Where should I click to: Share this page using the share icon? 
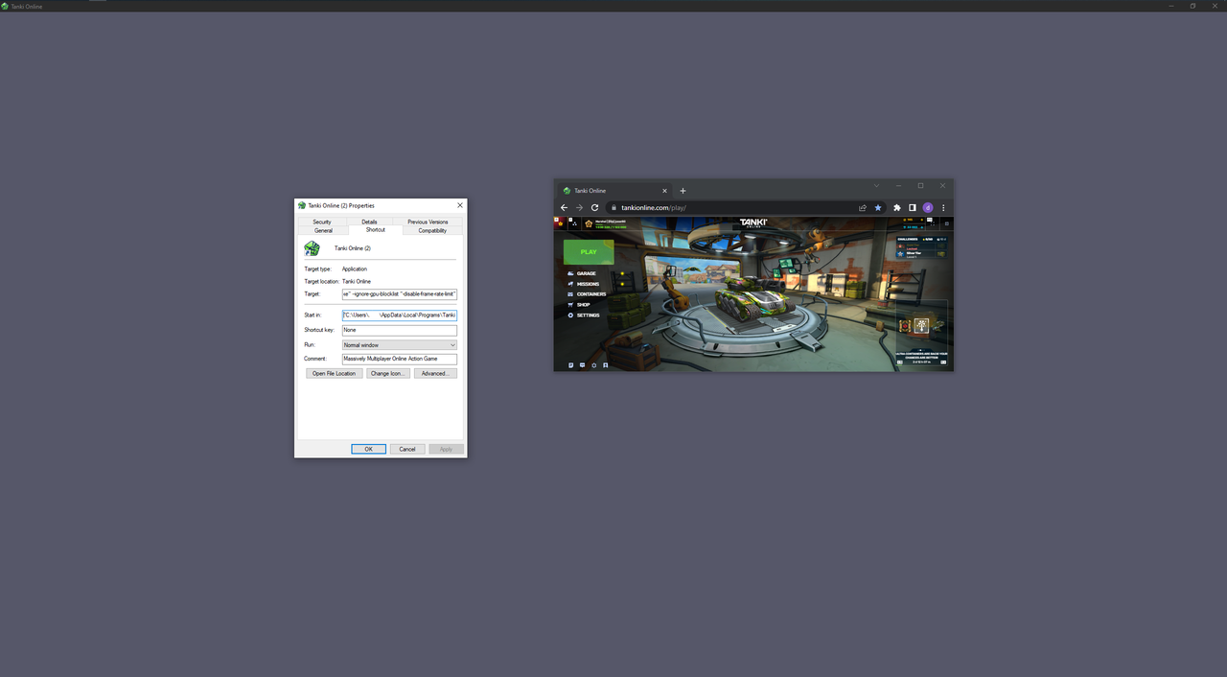click(x=862, y=207)
